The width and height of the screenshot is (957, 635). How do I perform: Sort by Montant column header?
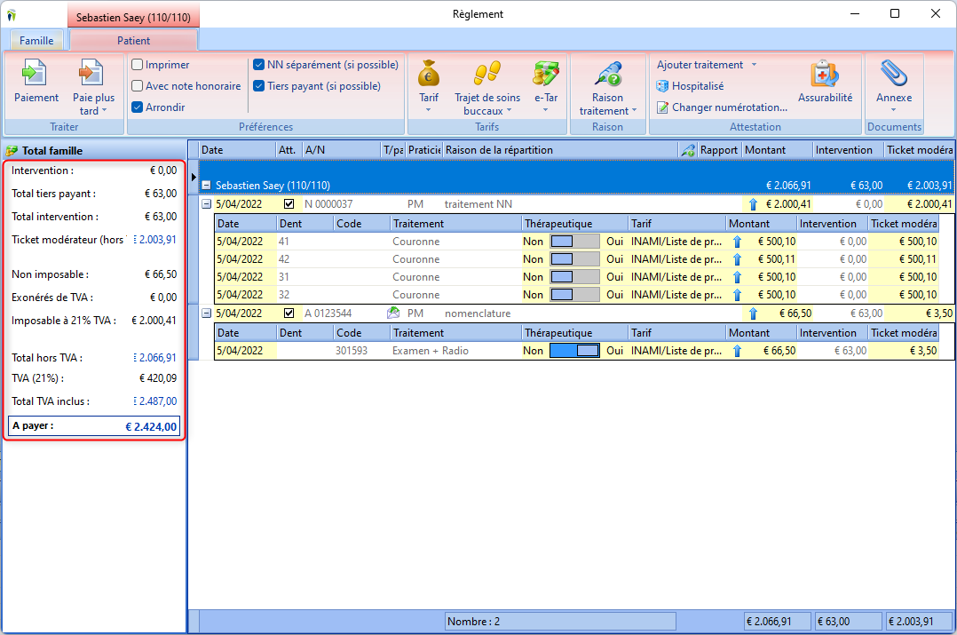click(x=777, y=150)
